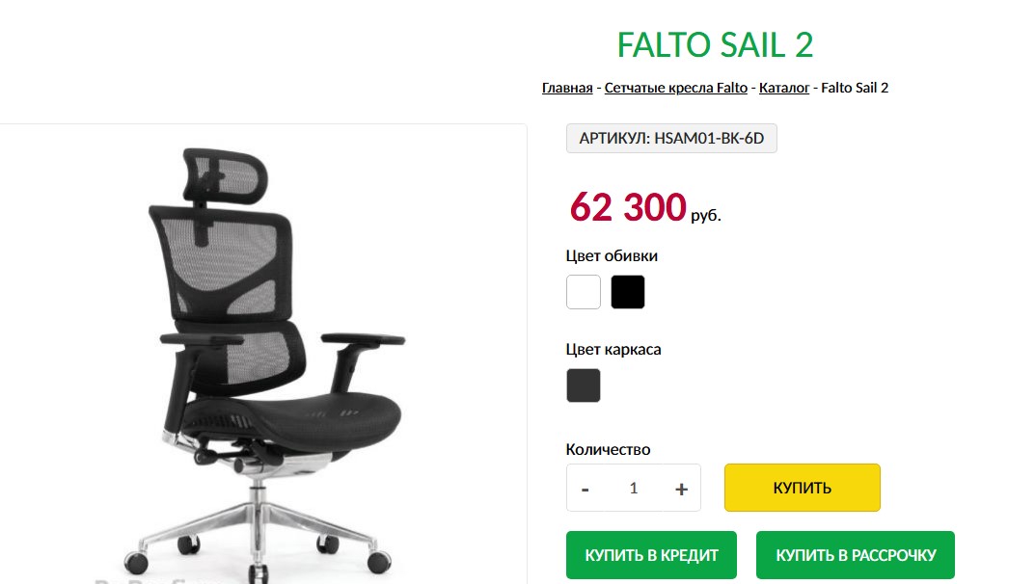Select the white upholstery color swatch
The height and width of the screenshot is (584, 1035).
pos(584,292)
